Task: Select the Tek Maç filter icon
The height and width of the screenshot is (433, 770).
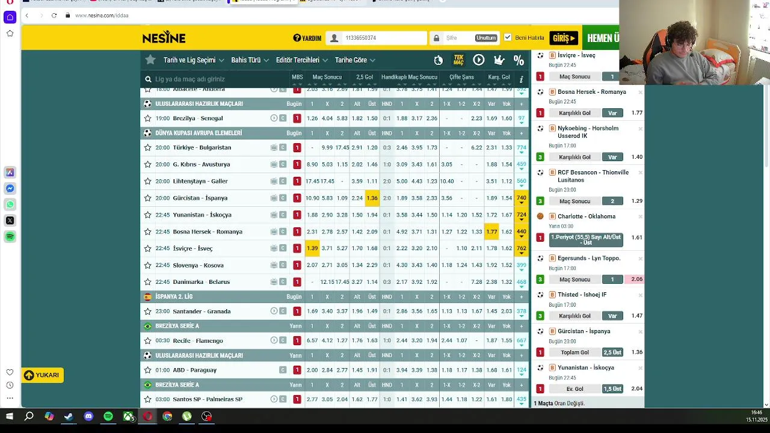Action: click(458, 60)
